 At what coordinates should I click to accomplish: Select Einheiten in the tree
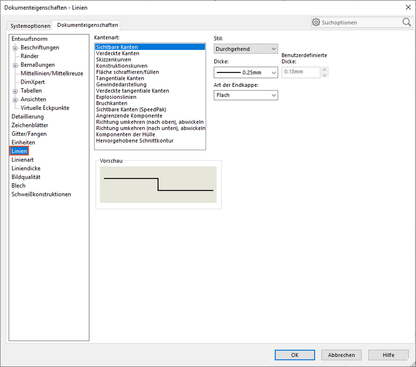[23, 143]
